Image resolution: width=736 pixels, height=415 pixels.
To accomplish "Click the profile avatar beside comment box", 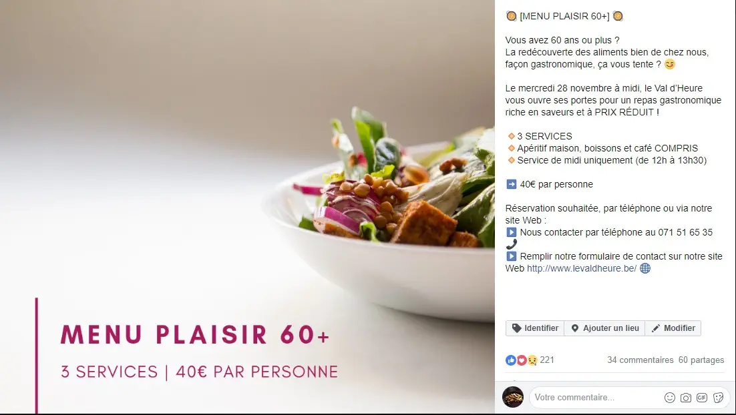I will point(512,397).
